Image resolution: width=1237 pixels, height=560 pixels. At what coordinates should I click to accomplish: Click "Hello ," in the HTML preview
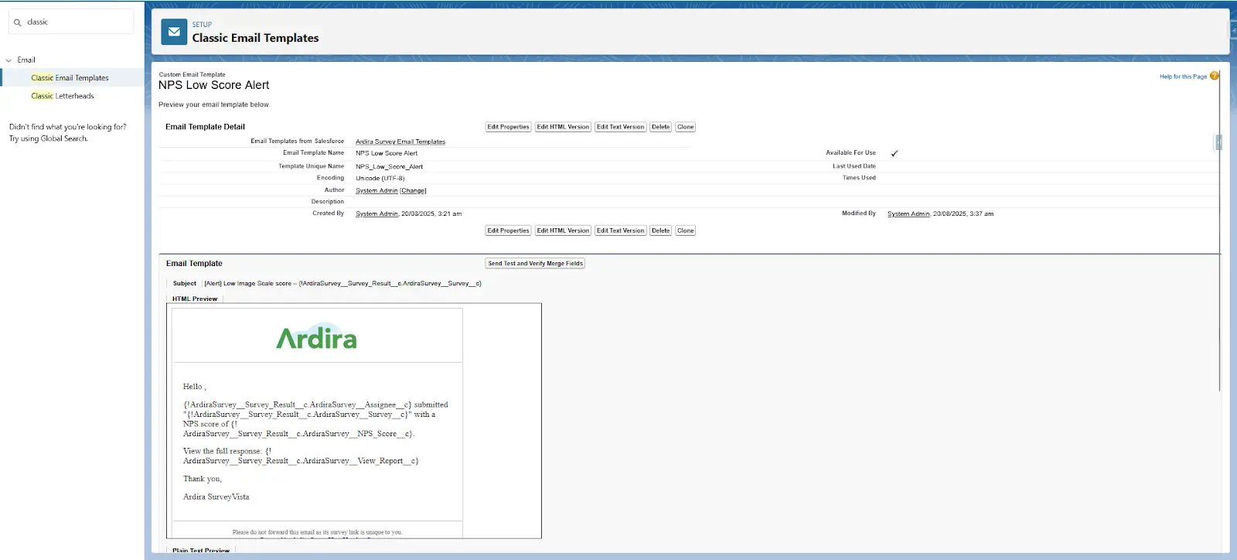pos(194,387)
